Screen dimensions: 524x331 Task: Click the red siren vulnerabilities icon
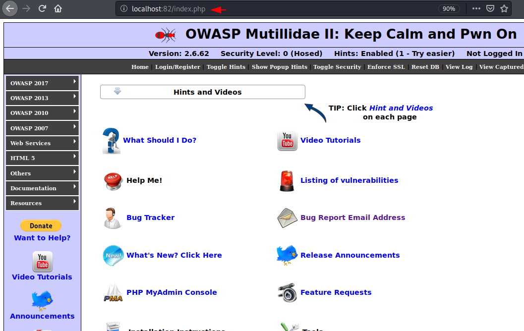[x=287, y=181]
